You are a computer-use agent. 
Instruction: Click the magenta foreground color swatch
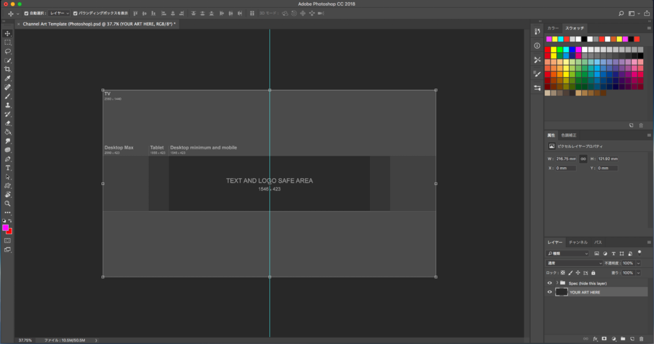pyautogui.click(x=6, y=228)
